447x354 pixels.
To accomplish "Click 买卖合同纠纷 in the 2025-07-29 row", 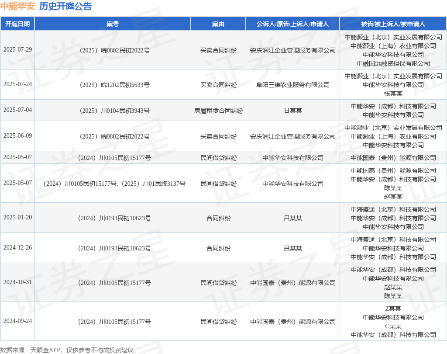I will pyautogui.click(x=218, y=50).
